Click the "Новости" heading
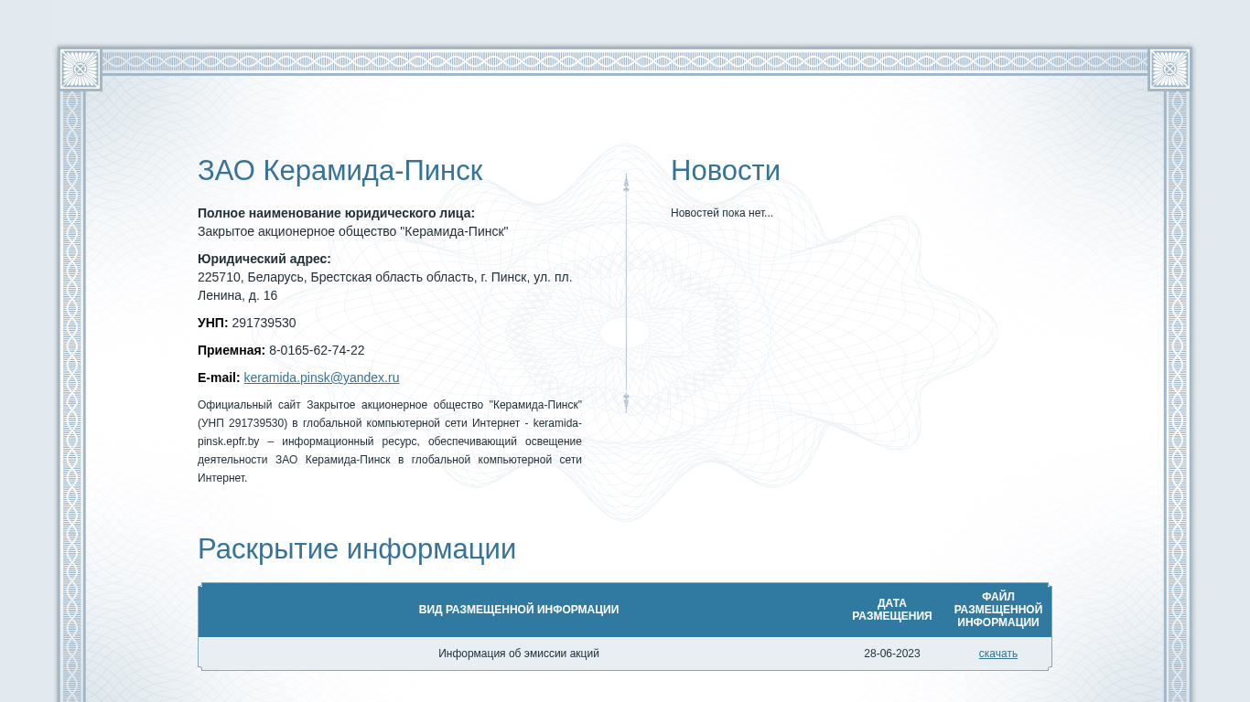The width and height of the screenshot is (1250, 702). pyautogui.click(x=726, y=171)
